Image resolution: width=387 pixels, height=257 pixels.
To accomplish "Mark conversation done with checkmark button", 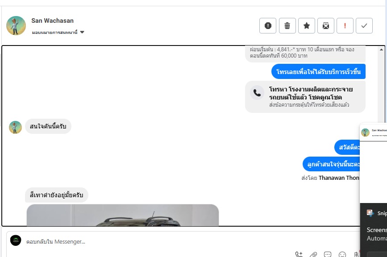I will click(x=364, y=25).
